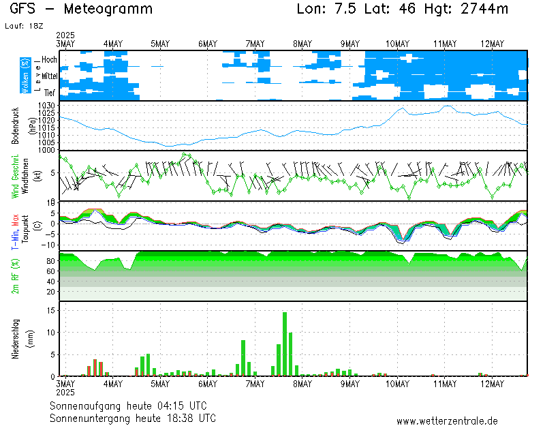Click "3MAY" on the bottom date axis
Viewport: 545px width, 426px height.
point(65,384)
